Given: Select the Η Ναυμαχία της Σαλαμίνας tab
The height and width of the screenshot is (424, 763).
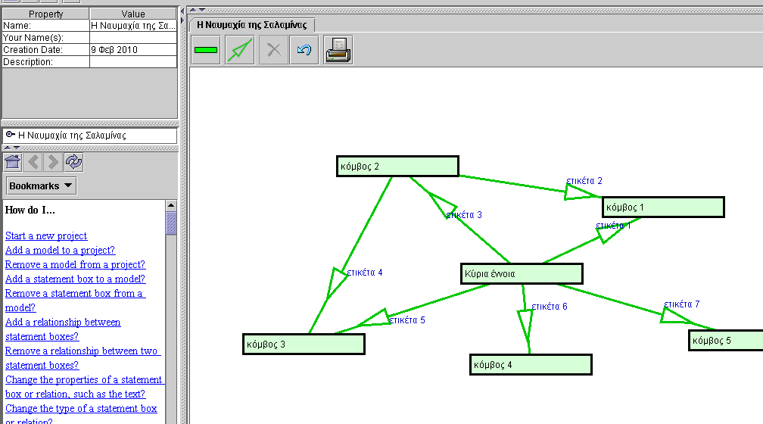Looking at the screenshot, I should pyautogui.click(x=251, y=25).
